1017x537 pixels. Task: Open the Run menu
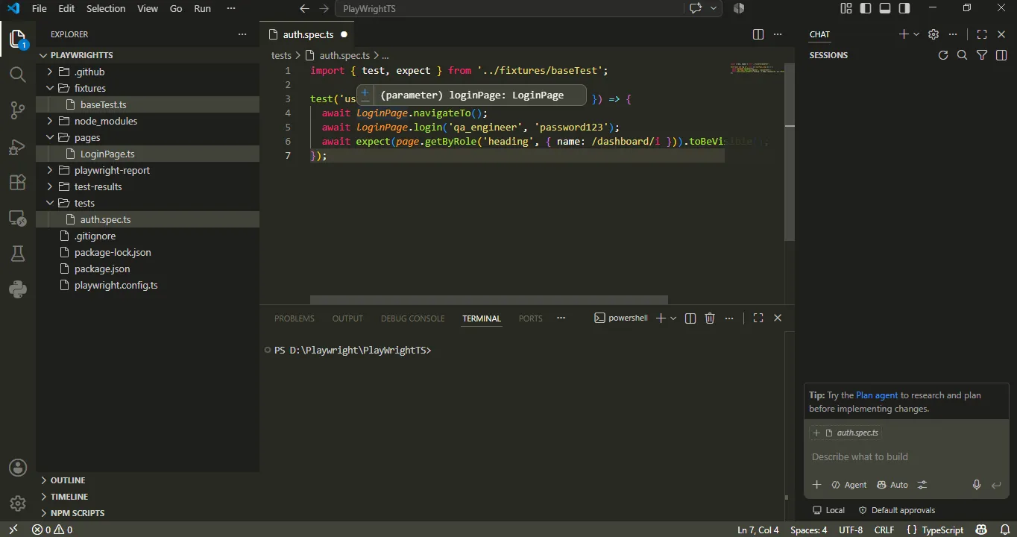(x=202, y=9)
